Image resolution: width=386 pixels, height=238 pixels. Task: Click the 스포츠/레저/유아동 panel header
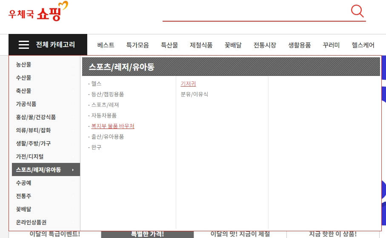tap(231, 67)
